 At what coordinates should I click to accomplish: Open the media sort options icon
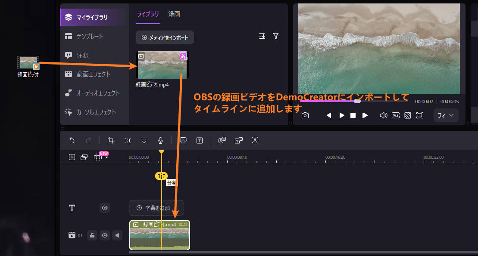(262, 36)
